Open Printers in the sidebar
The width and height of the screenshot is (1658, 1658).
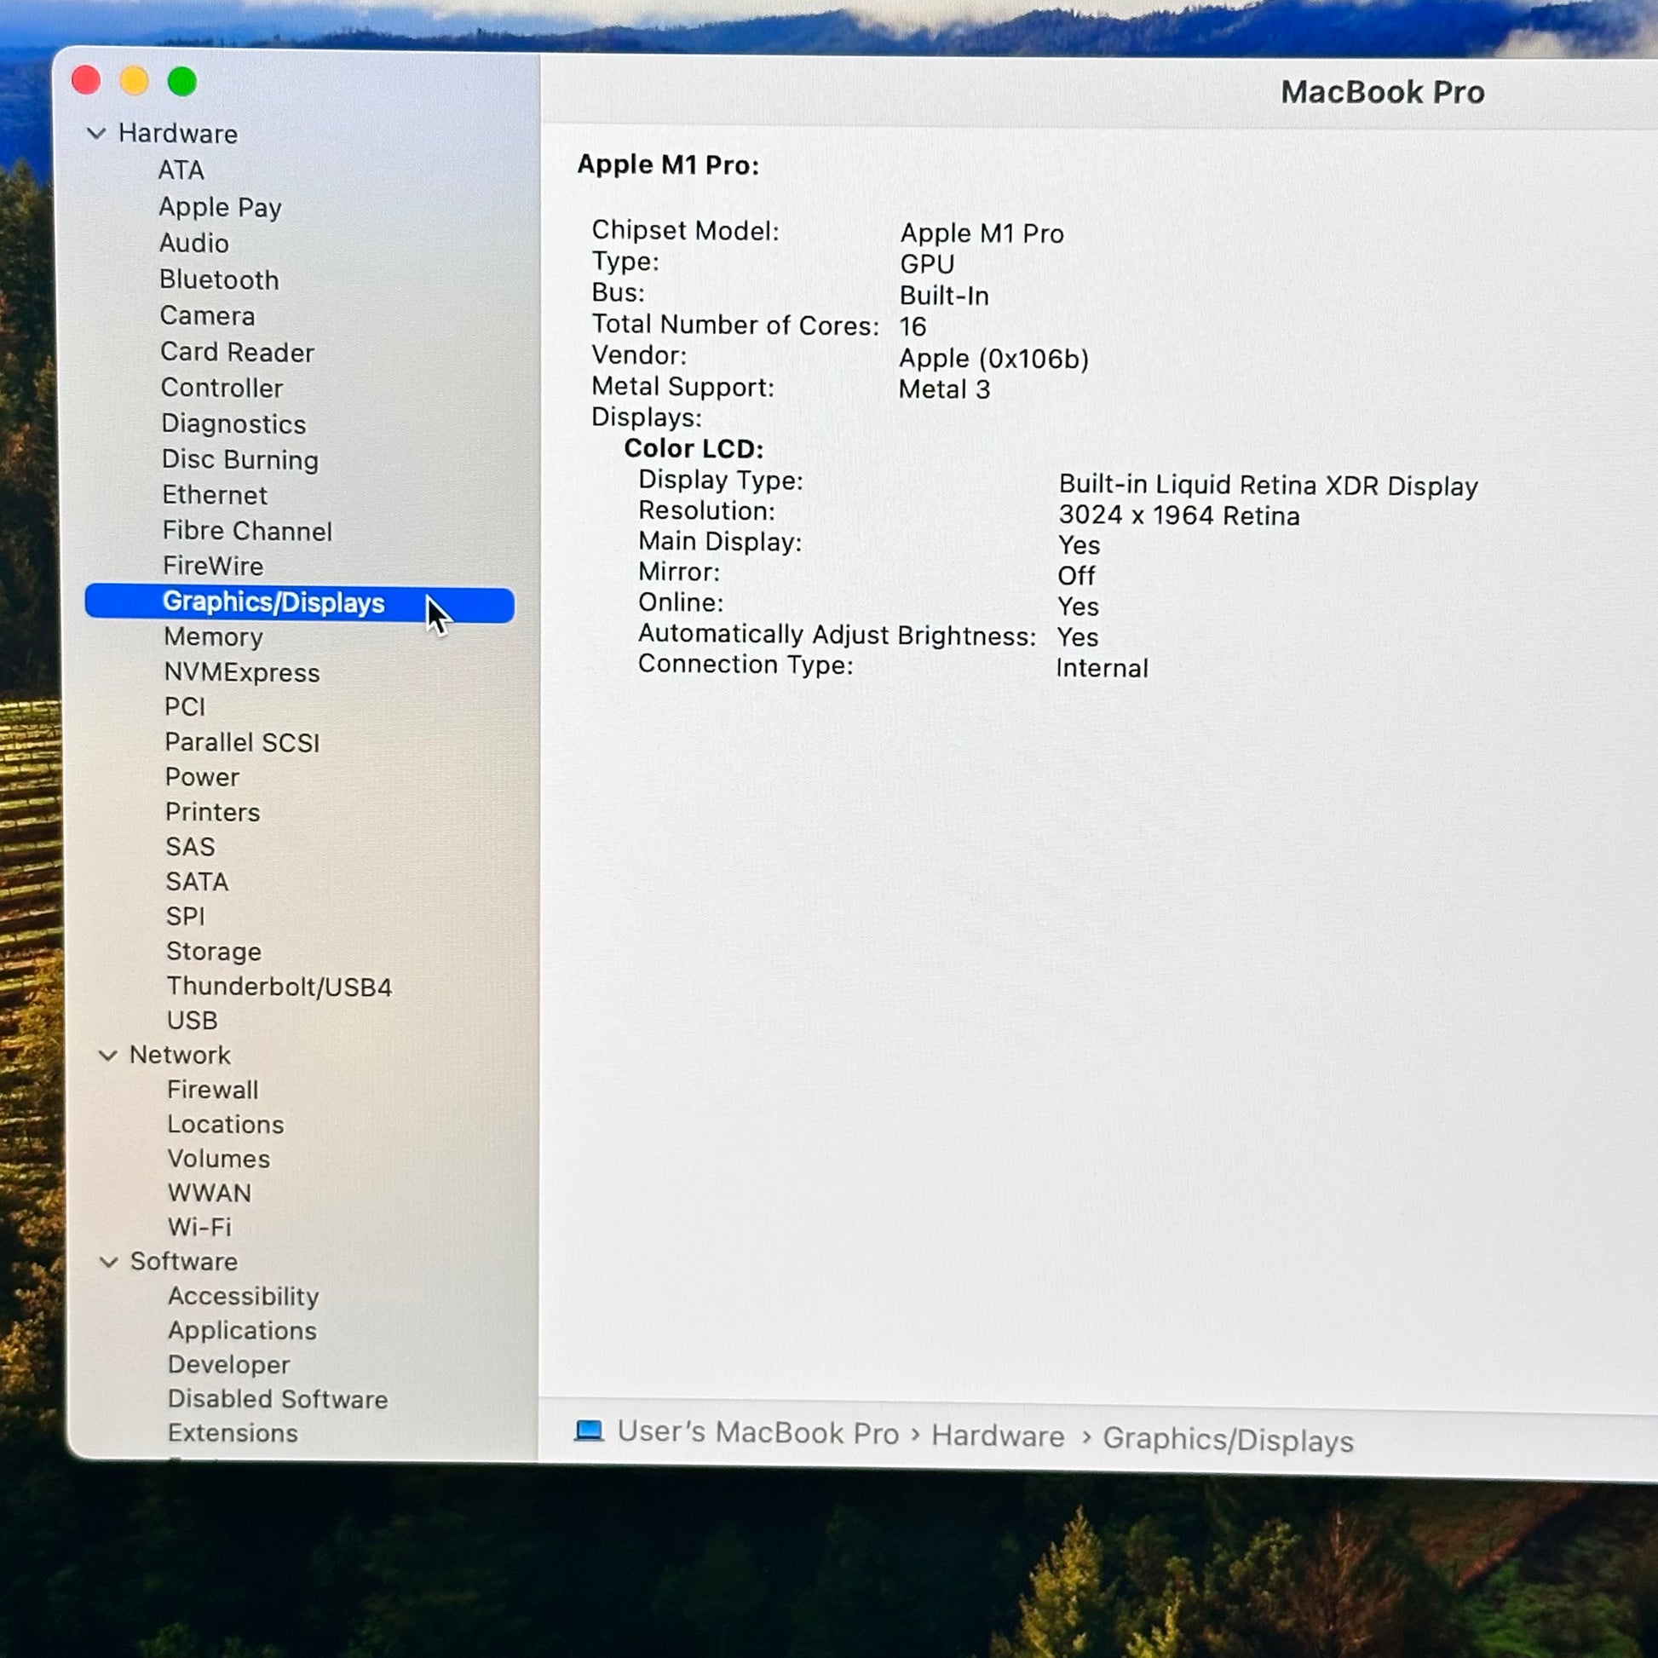[x=213, y=812]
